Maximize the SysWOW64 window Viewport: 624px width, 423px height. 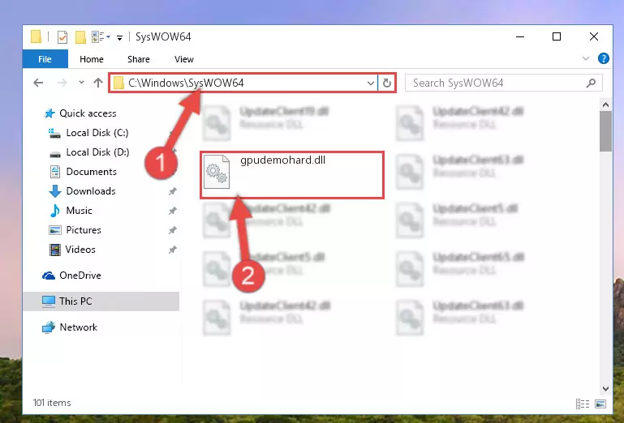point(557,36)
